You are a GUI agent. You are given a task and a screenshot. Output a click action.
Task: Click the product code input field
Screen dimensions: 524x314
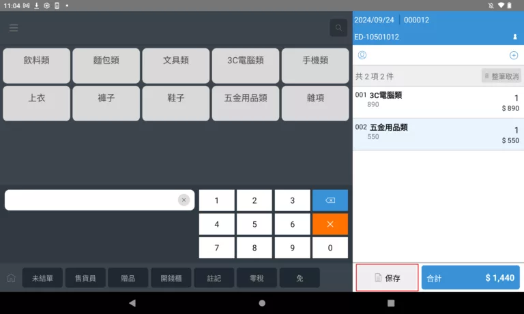coord(91,200)
